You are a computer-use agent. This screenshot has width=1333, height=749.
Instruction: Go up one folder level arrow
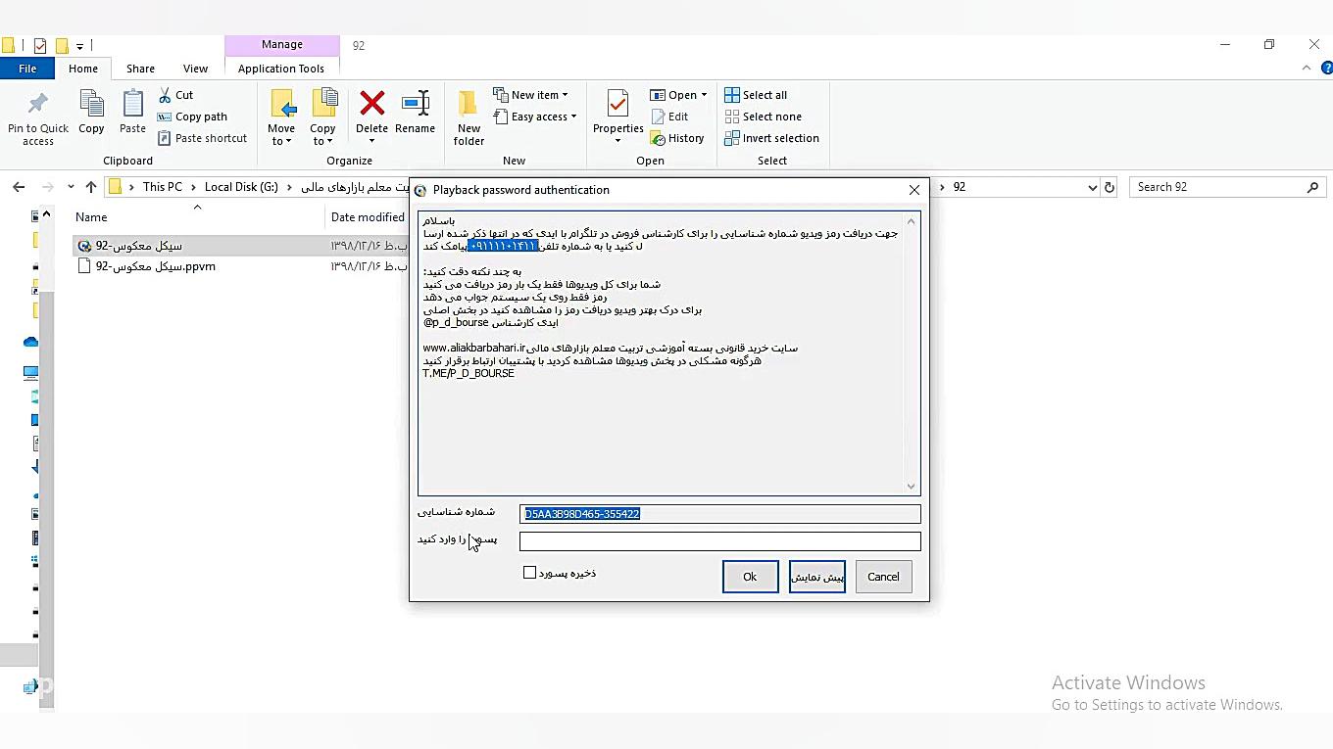(91, 187)
